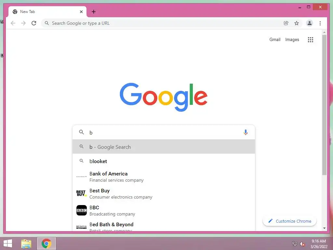
Task: Reload the current page
Action: (x=34, y=23)
